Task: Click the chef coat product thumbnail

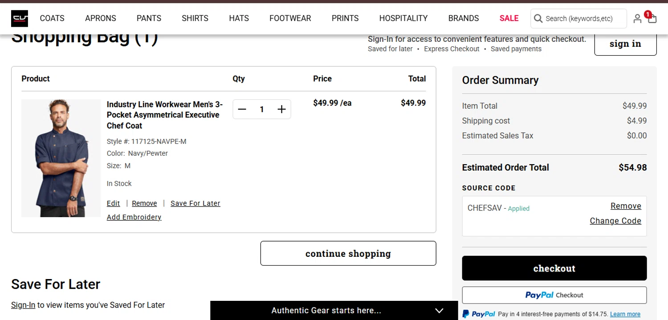Action: click(61, 158)
